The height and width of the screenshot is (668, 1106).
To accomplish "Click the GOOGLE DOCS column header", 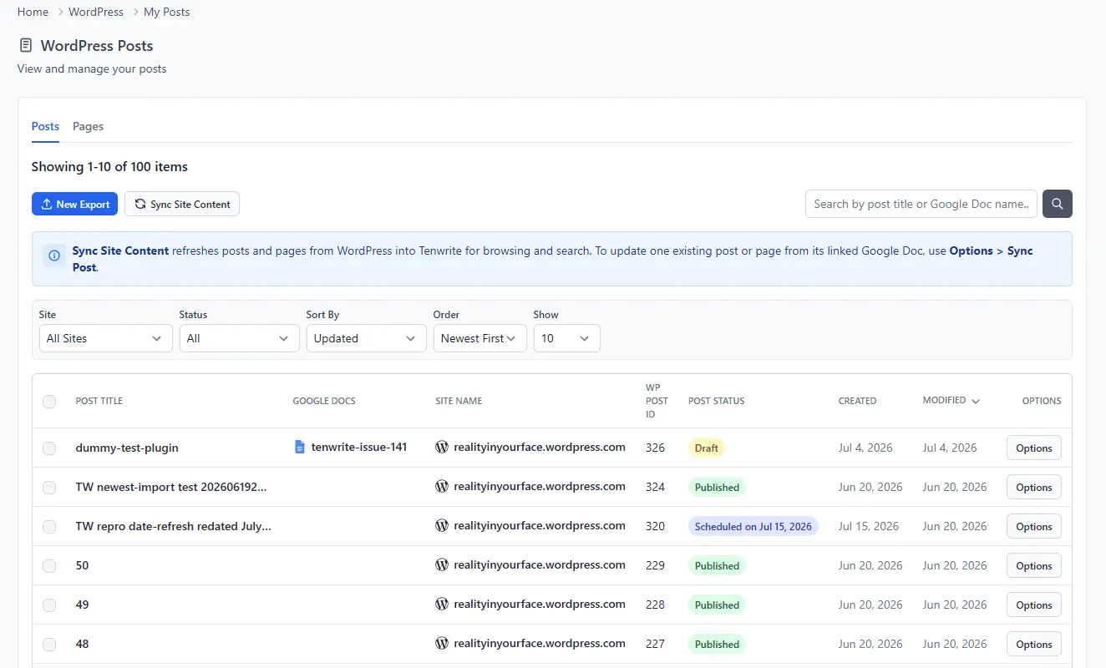I will pyautogui.click(x=324, y=401).
